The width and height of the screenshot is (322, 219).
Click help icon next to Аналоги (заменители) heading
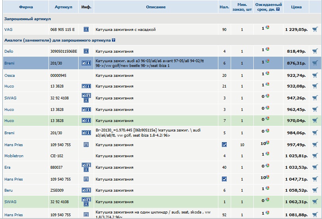114,40
